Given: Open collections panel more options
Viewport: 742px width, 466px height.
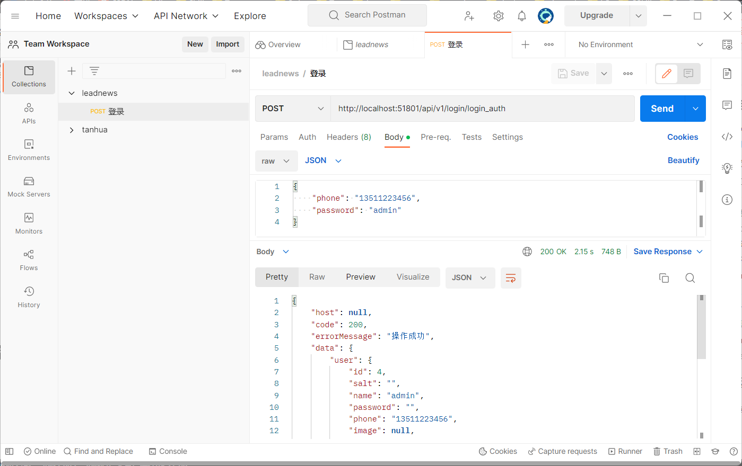Looking at the screenshot, I should 237,71.
